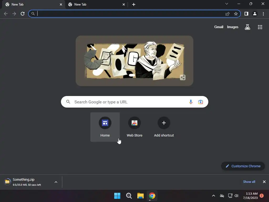Show all downloads
The height and width of the screenshot is (202, 269).
point(249,182)
